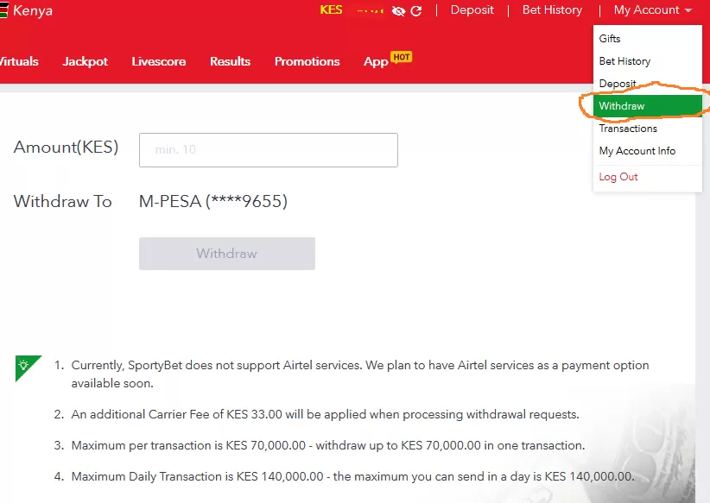The image size is (710, 503).
Task: Click the HOT badge beside App
Action: click(401, 57)
